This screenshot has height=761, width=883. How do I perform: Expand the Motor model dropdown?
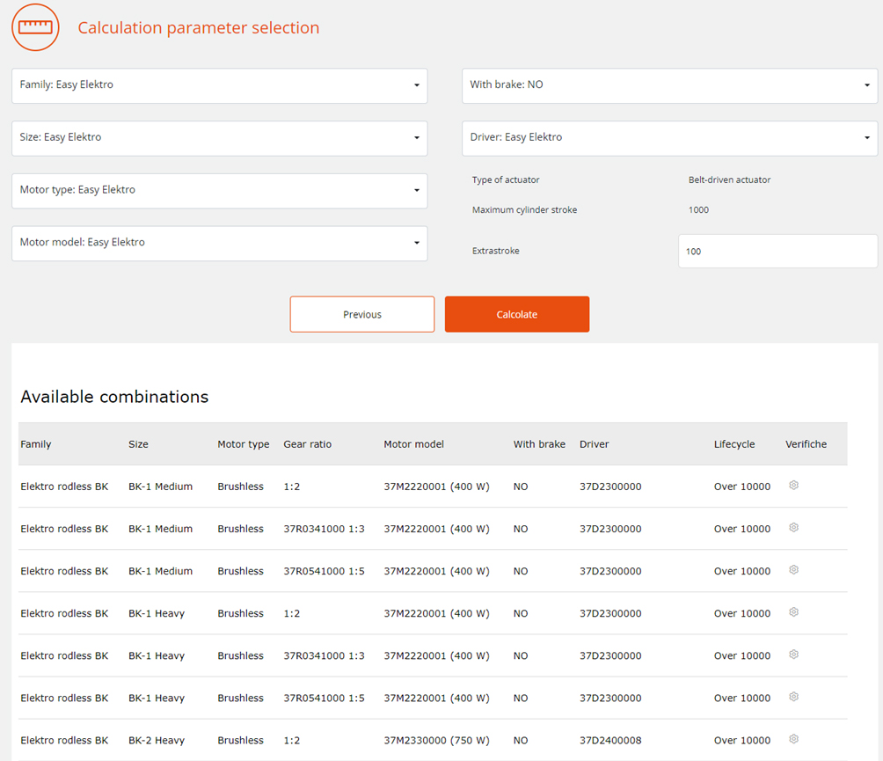(219, 243)
